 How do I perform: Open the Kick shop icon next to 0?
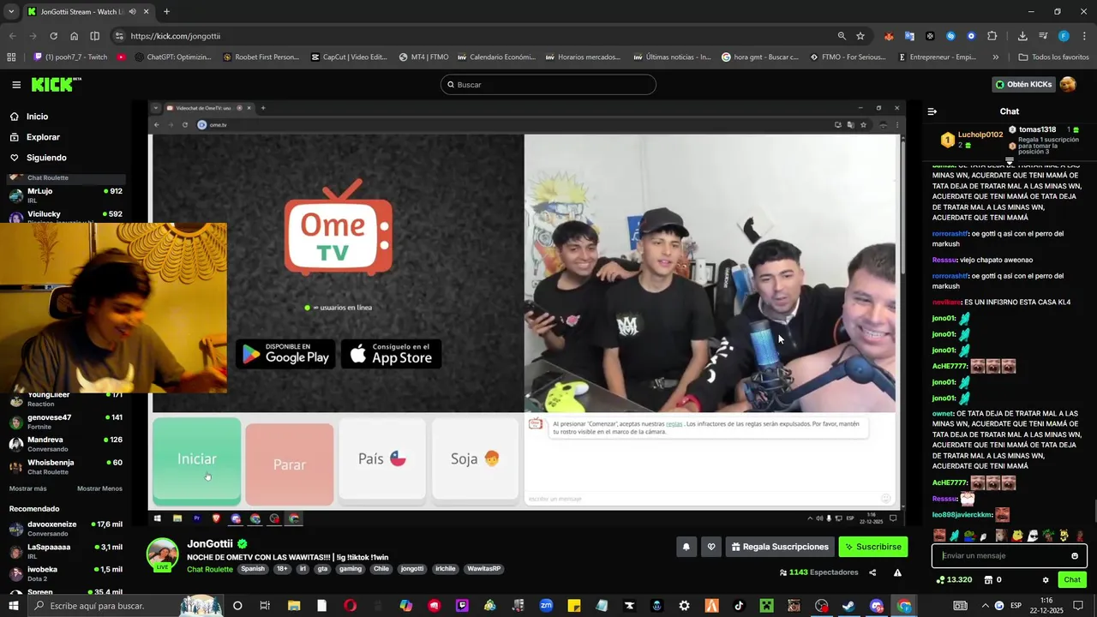click(x=988, y=580)
